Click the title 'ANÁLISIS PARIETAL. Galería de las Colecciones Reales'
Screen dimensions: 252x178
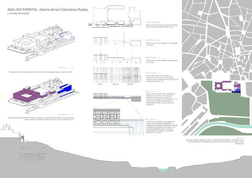48,9
